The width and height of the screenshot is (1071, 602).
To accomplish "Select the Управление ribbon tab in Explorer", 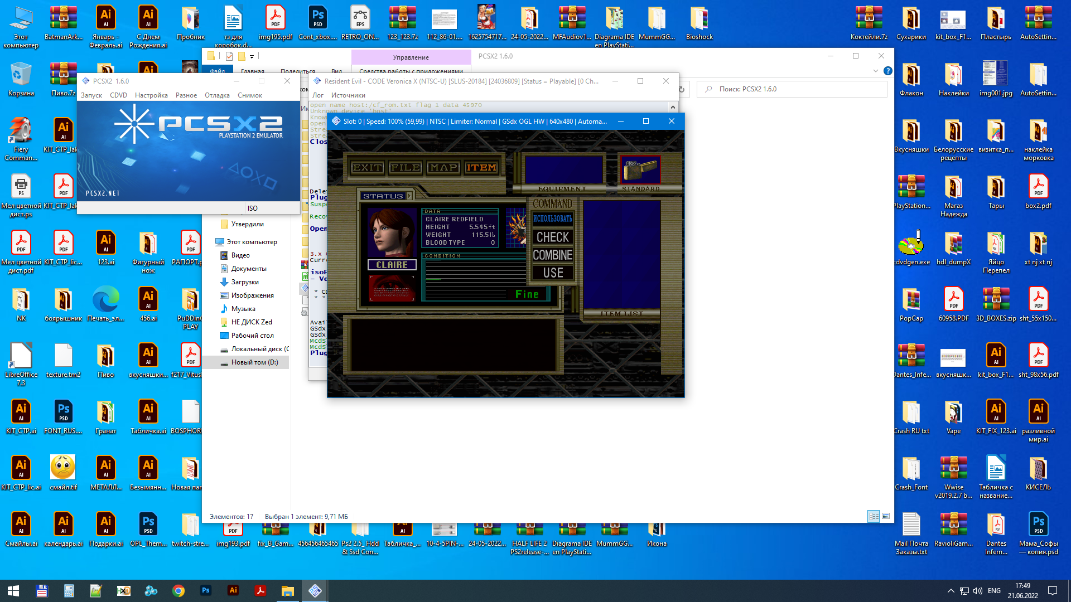I will point(411,57).
